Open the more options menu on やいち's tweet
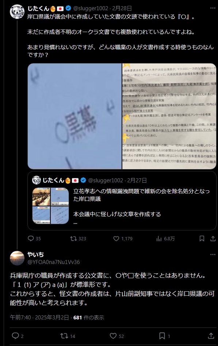The image size is (218, 346). coord(213,254)
